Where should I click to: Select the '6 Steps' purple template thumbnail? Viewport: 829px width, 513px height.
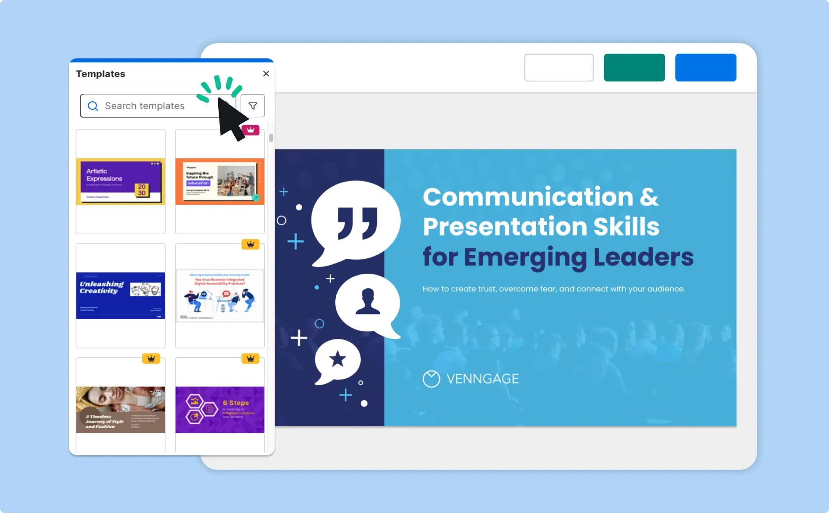click(x=219, y=408)
